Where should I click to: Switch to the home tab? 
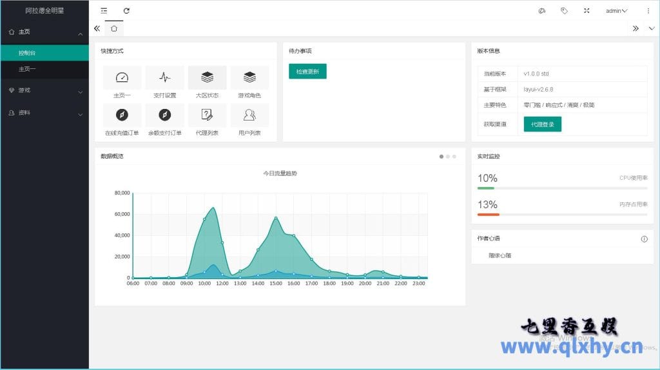114,28
